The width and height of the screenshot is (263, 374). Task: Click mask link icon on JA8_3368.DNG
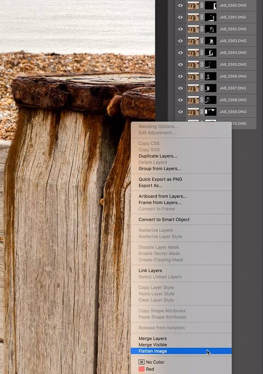click(x=202, y=100)
